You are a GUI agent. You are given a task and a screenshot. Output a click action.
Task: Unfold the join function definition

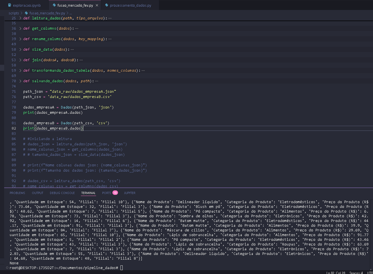pyautogui.click(x=20, y=60)
